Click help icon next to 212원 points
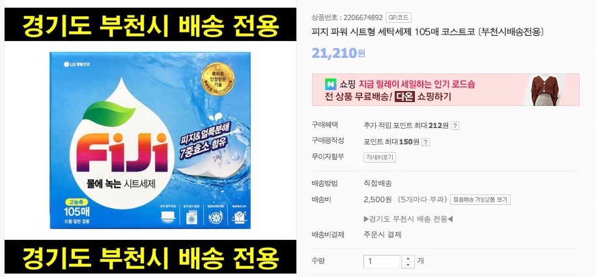Viewport: 596px width, 277px height. click(455, 125)
